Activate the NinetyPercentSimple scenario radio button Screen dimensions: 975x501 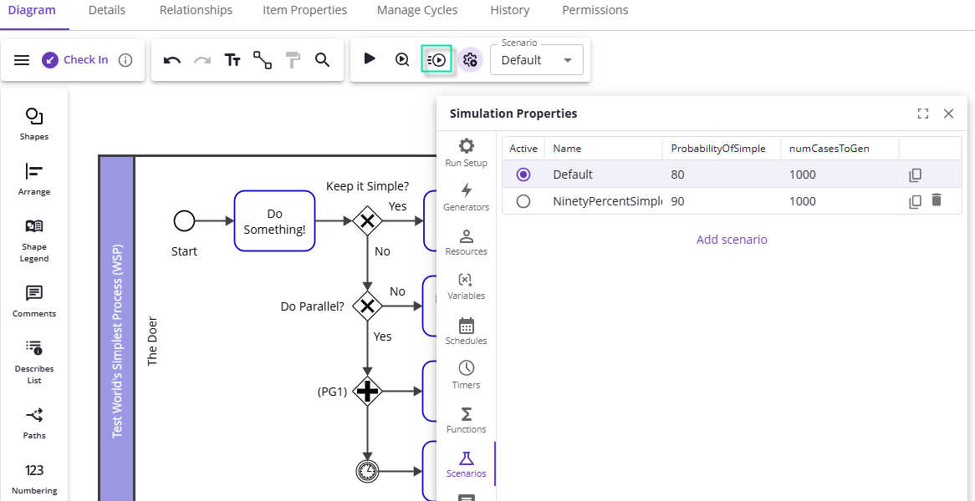click(523, 201)
